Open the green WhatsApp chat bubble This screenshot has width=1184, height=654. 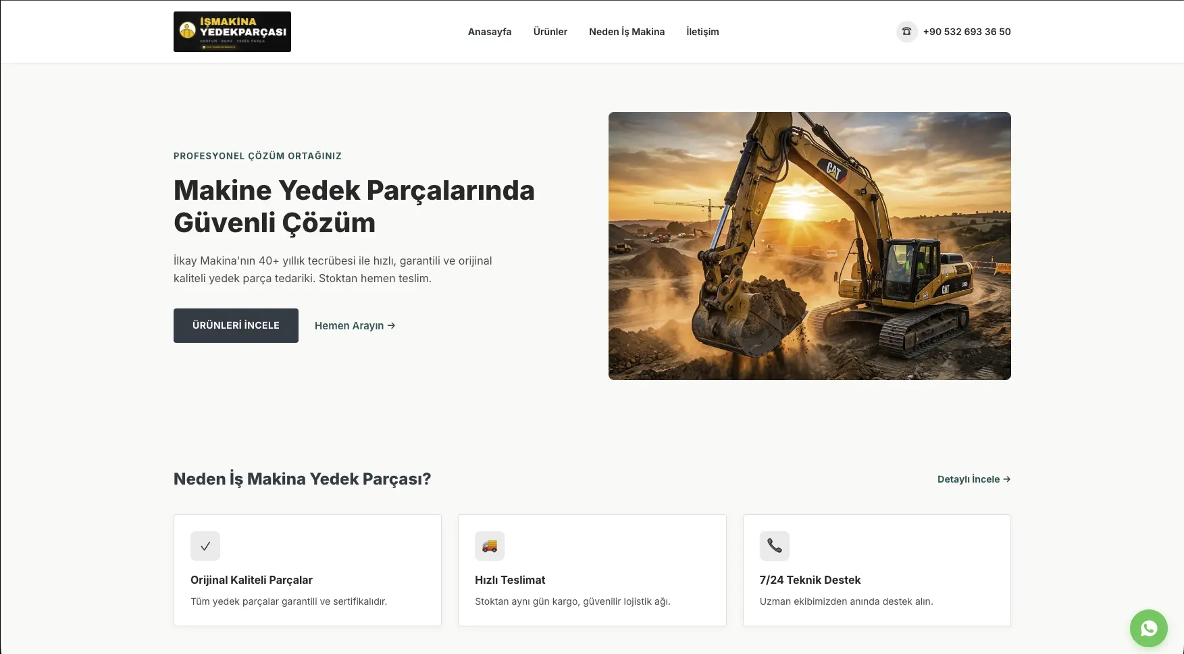tap(1148, 628)
